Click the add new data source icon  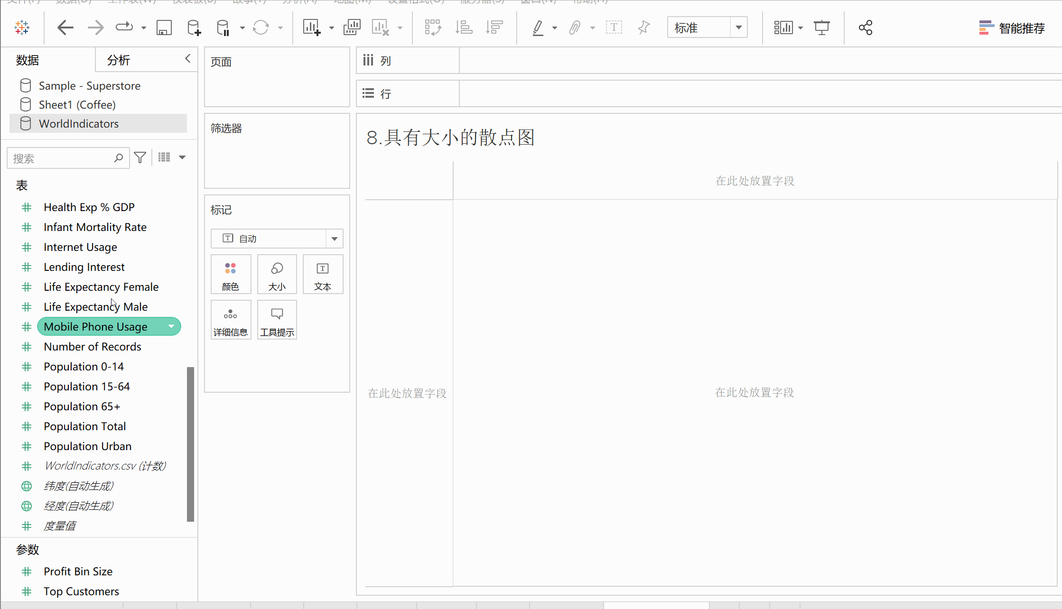point(194,28)
